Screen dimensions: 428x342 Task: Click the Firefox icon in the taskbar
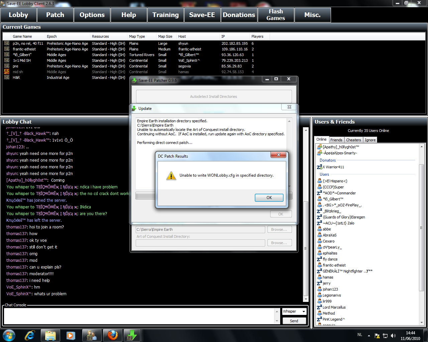click(112, 335)
